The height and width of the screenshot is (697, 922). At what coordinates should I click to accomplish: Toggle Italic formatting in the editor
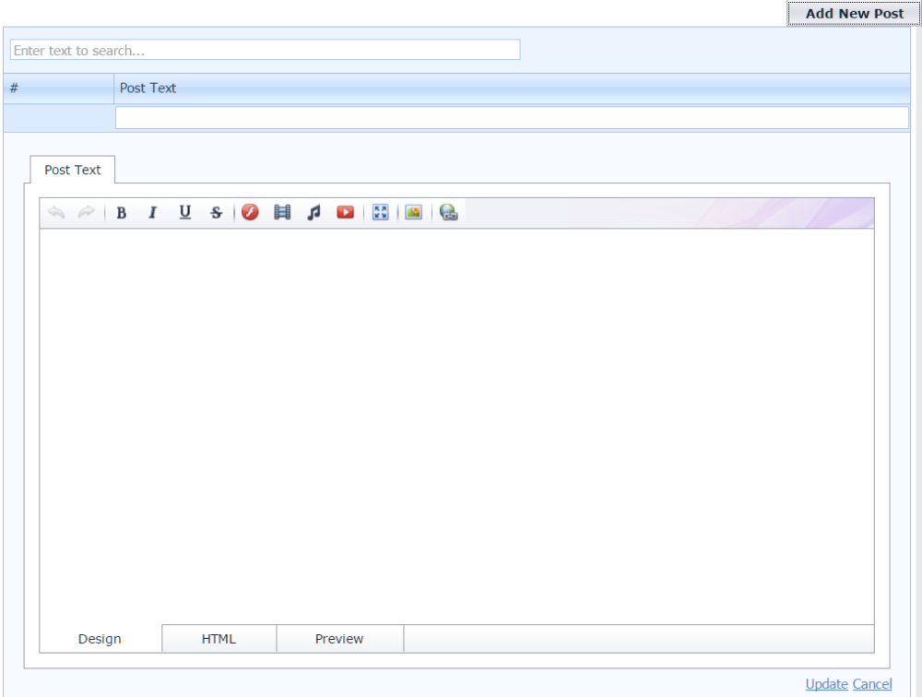coord(153,212)
